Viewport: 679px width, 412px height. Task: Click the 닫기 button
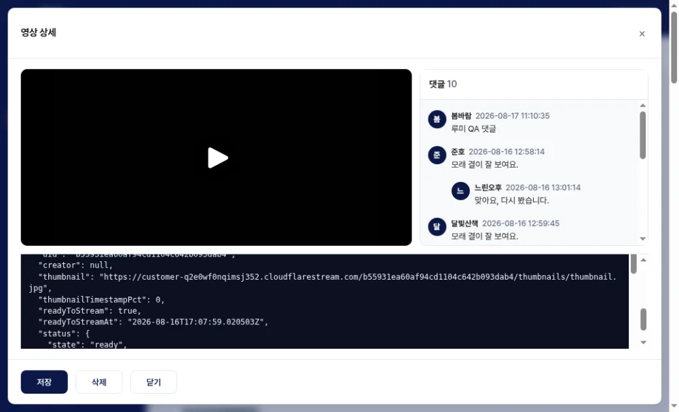pyautogui.click(x=153, y=381)
